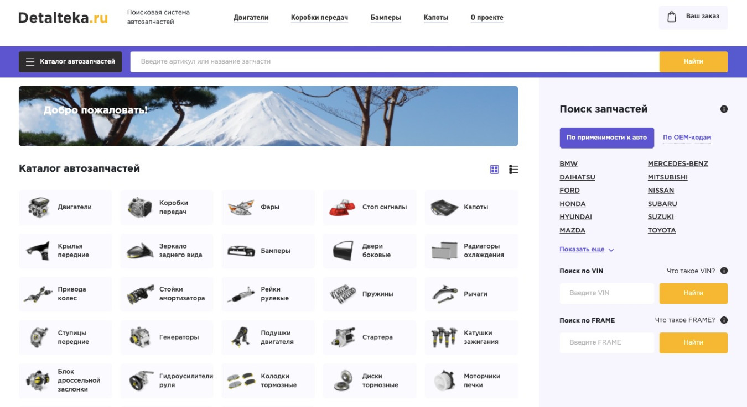Click the engine icon in Двигатели category

point(39,208)
